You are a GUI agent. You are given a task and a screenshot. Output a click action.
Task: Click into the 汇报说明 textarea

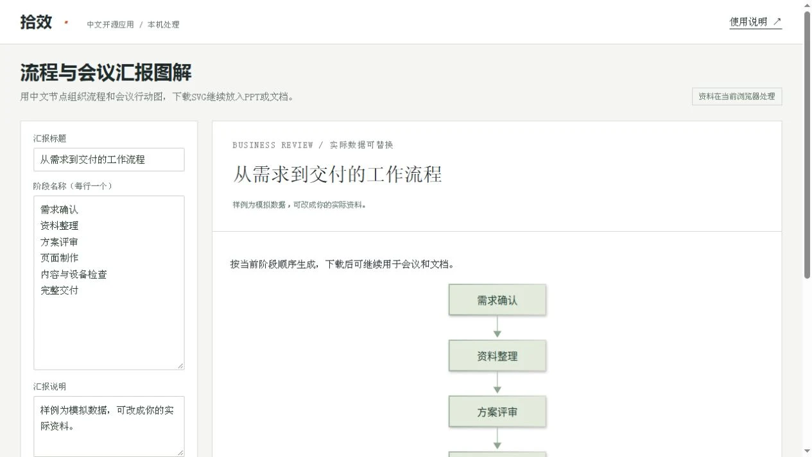(109, 426)
